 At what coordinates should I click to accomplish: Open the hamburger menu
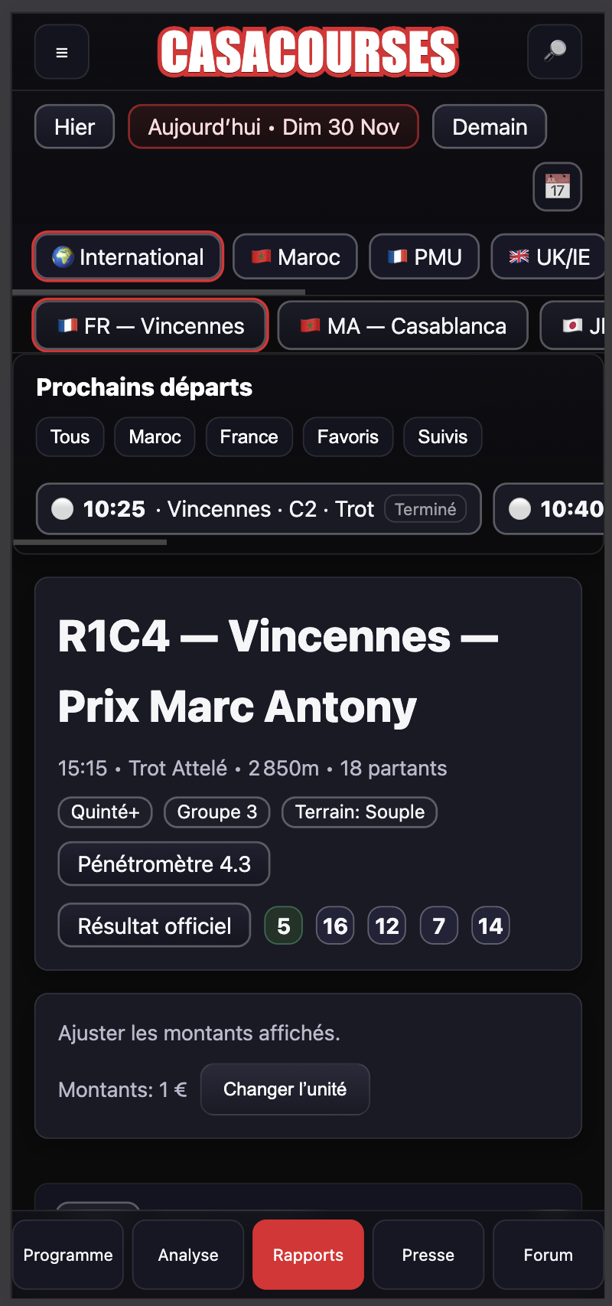pyautogui.click(x=62, y=52)
